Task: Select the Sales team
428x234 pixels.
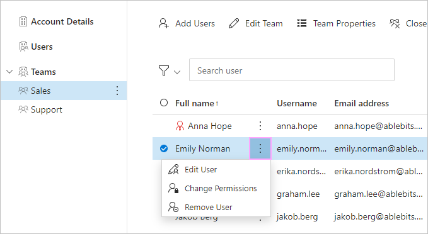Action: (x=64, y=91)
